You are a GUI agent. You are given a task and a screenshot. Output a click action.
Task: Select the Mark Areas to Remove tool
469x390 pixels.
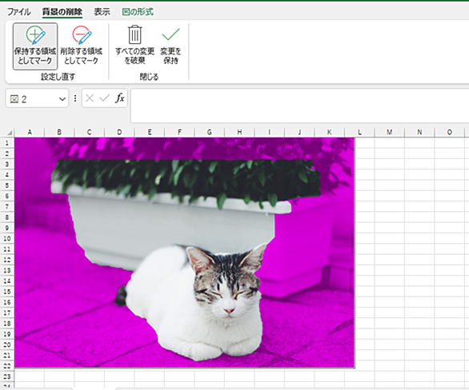(81, 46)
